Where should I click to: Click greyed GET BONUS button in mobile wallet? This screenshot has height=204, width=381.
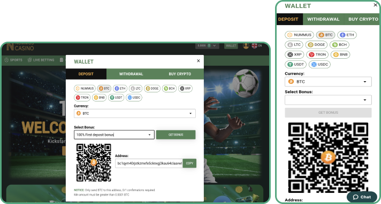pyautogui.click(x=328, y=113)
